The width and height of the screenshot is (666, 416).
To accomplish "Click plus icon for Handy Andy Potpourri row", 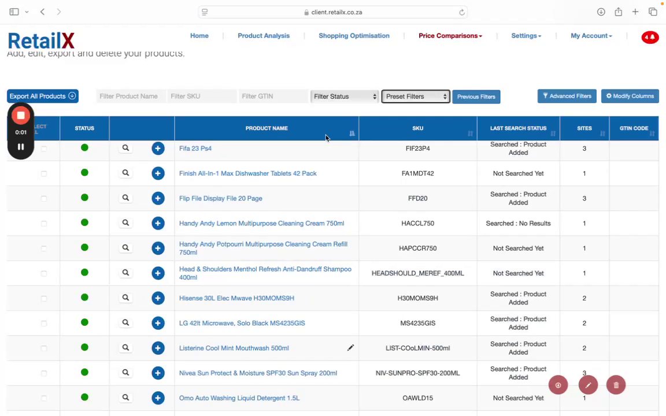I will pyautogui.click(x=158, y=248).
